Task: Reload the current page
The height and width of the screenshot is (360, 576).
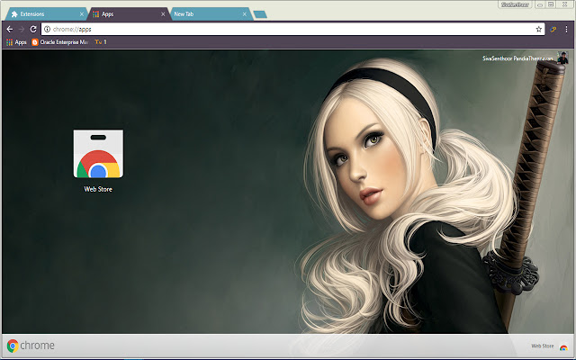Action: click(x=33, y=29)
